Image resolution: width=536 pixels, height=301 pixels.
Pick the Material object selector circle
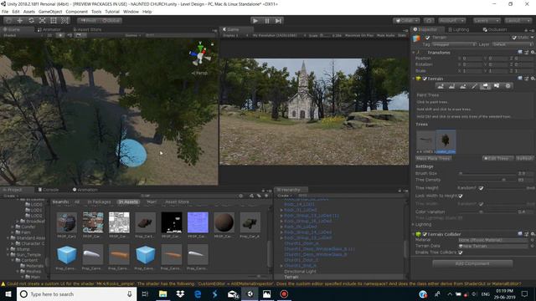[x=533, y=240]
